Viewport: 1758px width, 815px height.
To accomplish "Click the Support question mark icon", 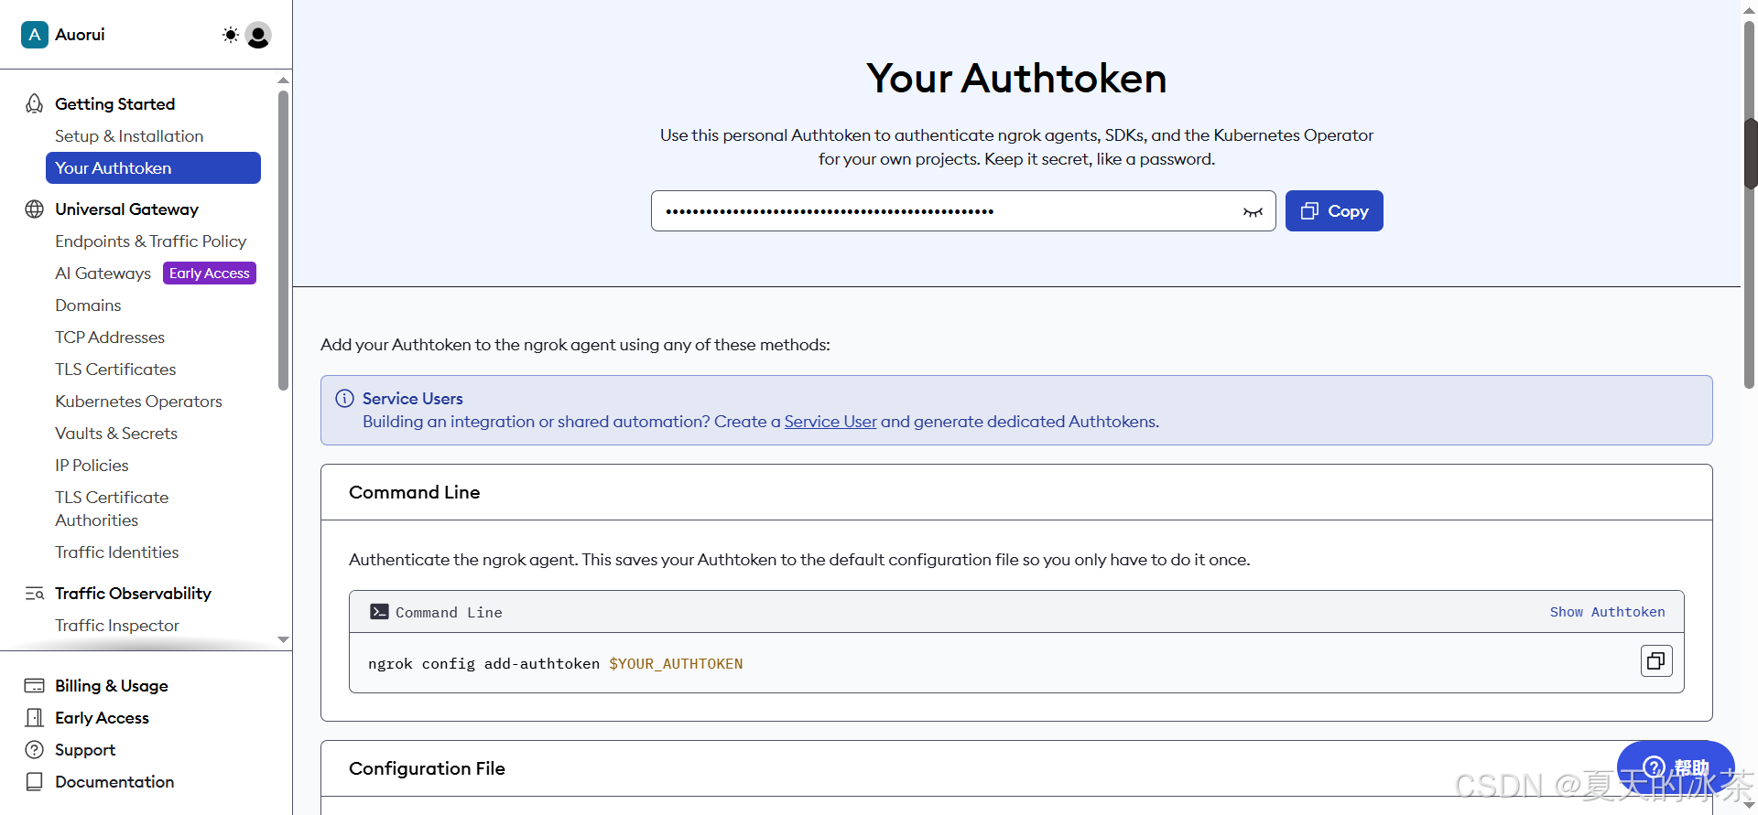I will pos(35,750).
